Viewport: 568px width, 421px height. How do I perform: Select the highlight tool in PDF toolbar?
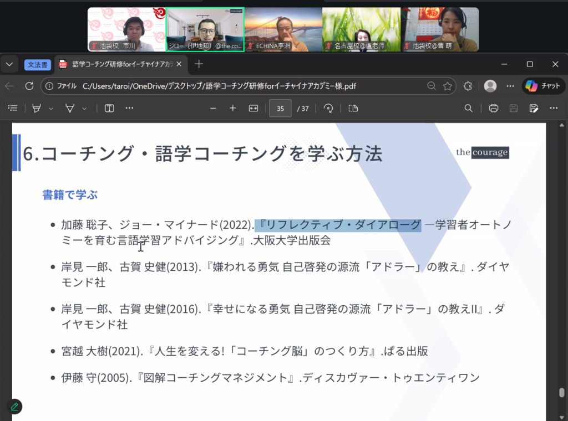[x=37, y=108]
